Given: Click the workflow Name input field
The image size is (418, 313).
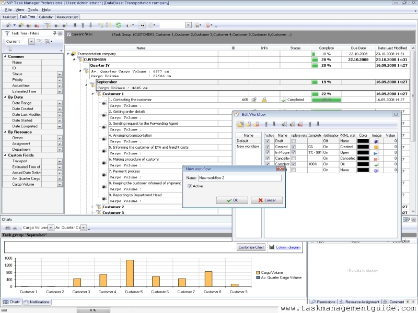Looking at the screenshot, I should [239, 178].
